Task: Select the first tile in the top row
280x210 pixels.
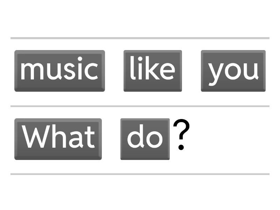Action: (x=59, y=71)
